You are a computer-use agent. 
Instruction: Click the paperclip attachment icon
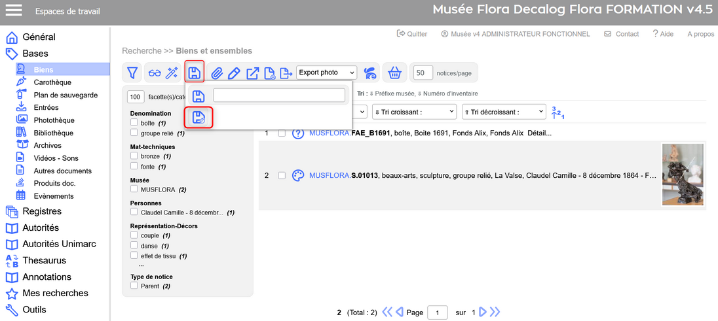[x=217, y=73]
